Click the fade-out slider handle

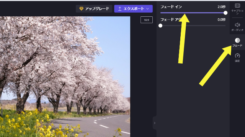(x=160, y=25)
